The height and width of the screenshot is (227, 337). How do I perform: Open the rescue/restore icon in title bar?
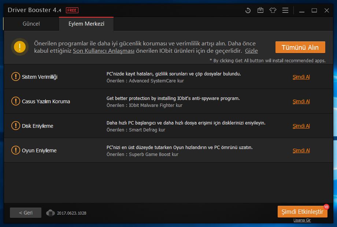tap(248, 10)
